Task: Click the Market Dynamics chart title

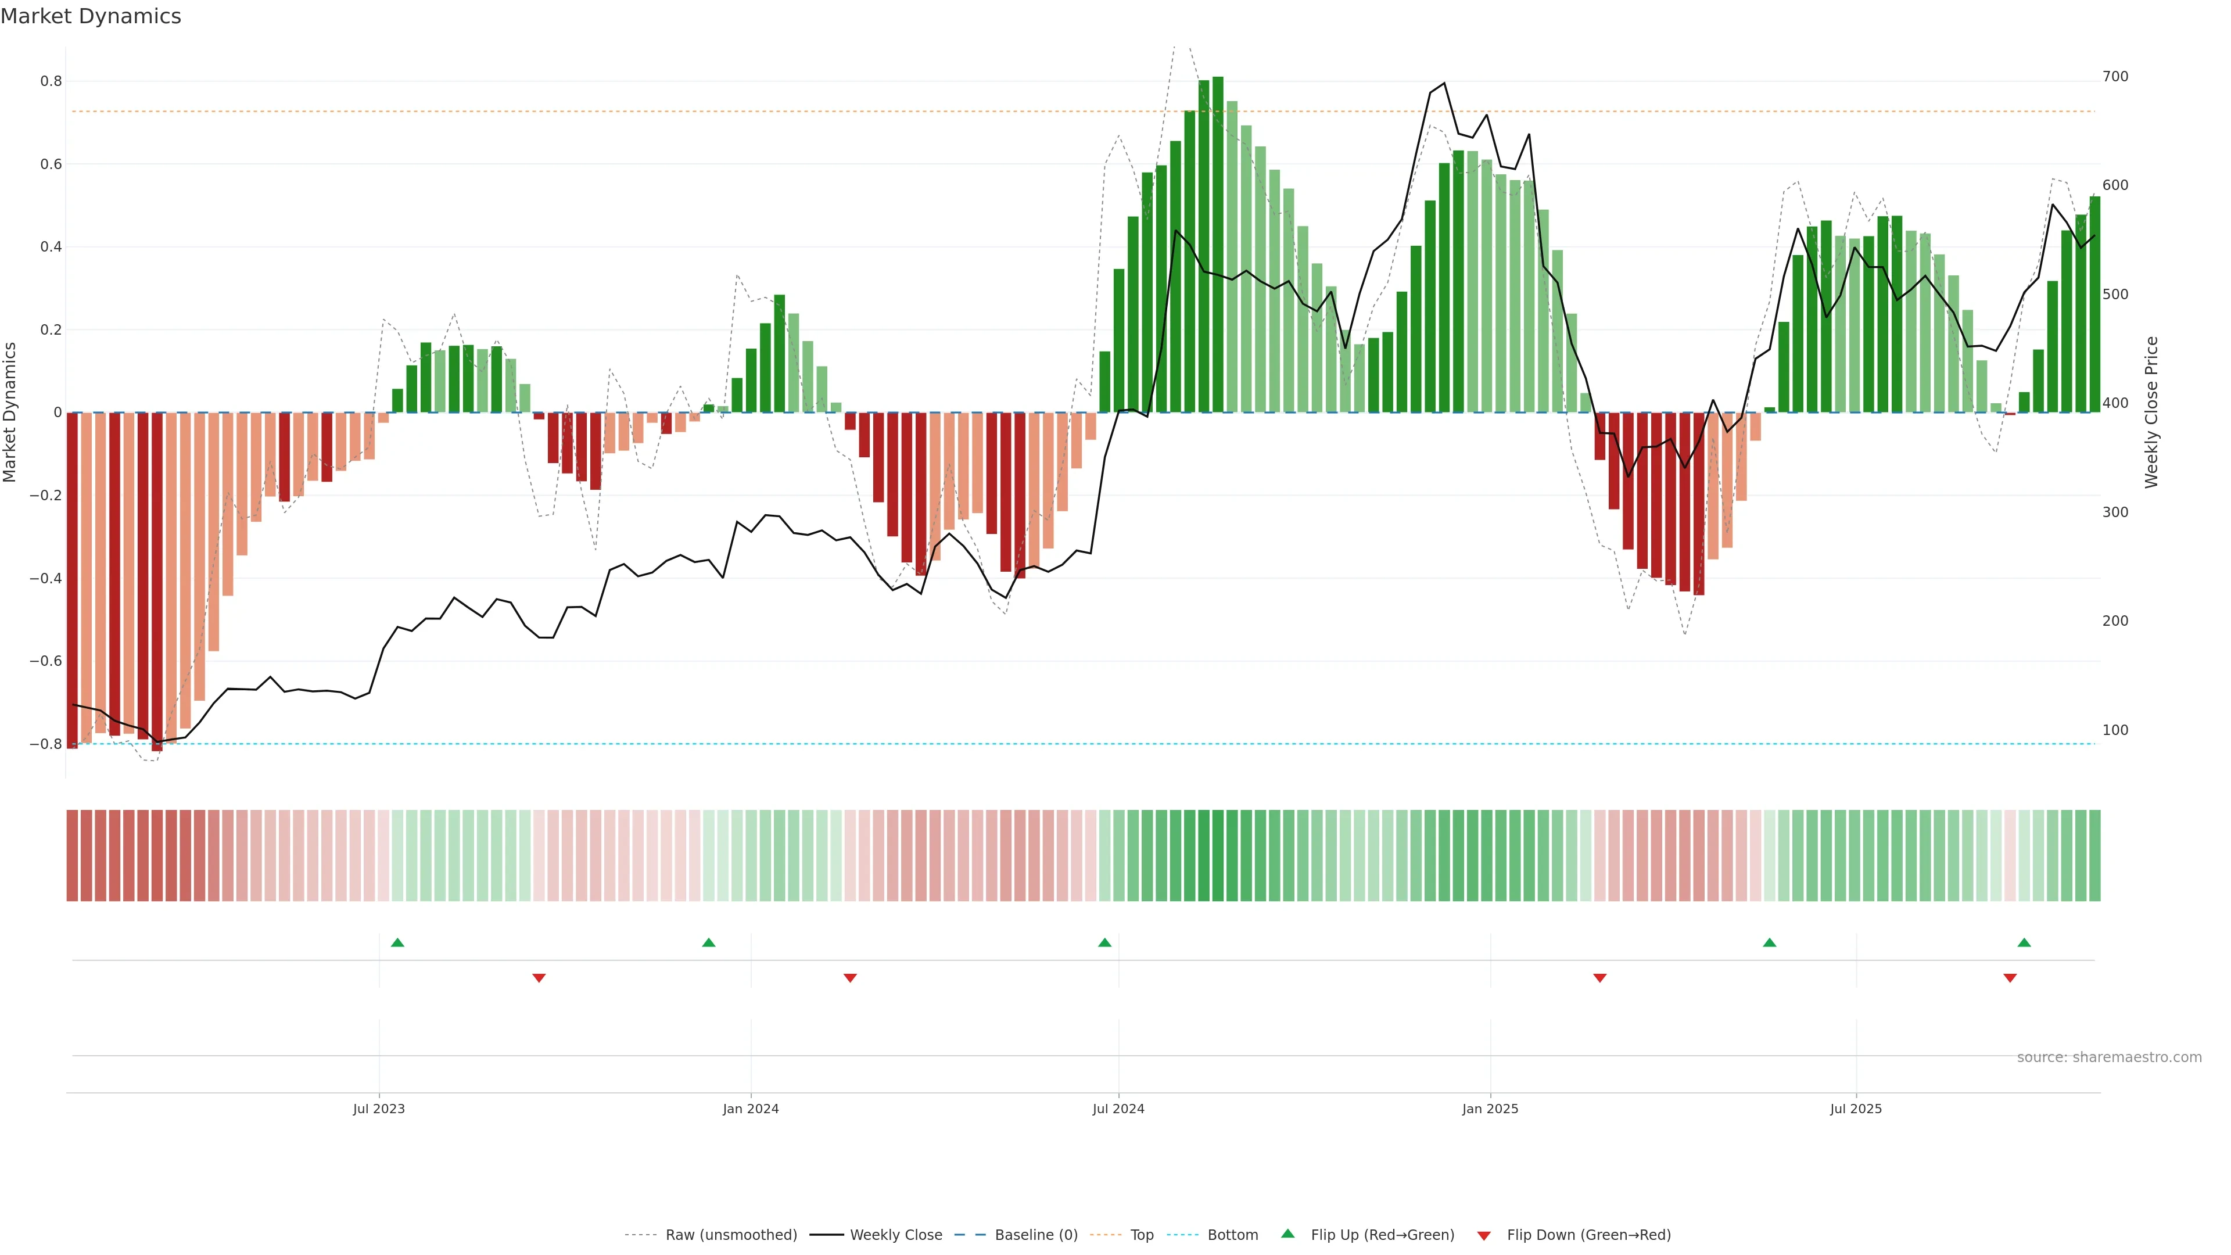Action: coord(91,16)
